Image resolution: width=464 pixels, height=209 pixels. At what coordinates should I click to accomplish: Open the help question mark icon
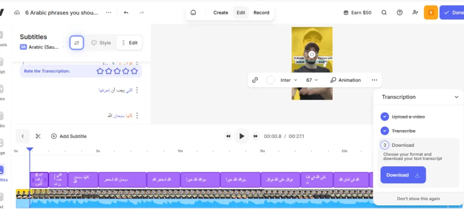pyautogui.click(x=400, y=13)
